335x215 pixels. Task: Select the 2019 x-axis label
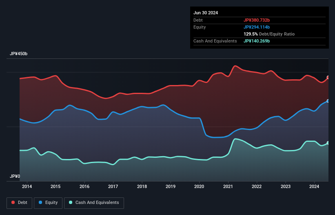tap(171, 186)
